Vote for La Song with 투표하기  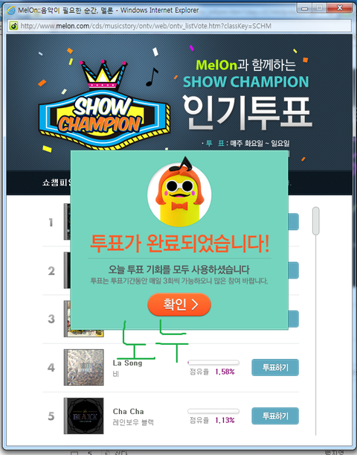click(x=275, y=367)
